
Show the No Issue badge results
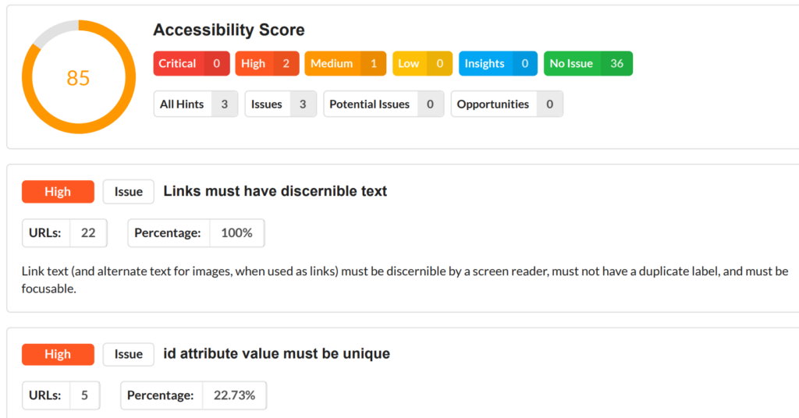pos(588,64)
